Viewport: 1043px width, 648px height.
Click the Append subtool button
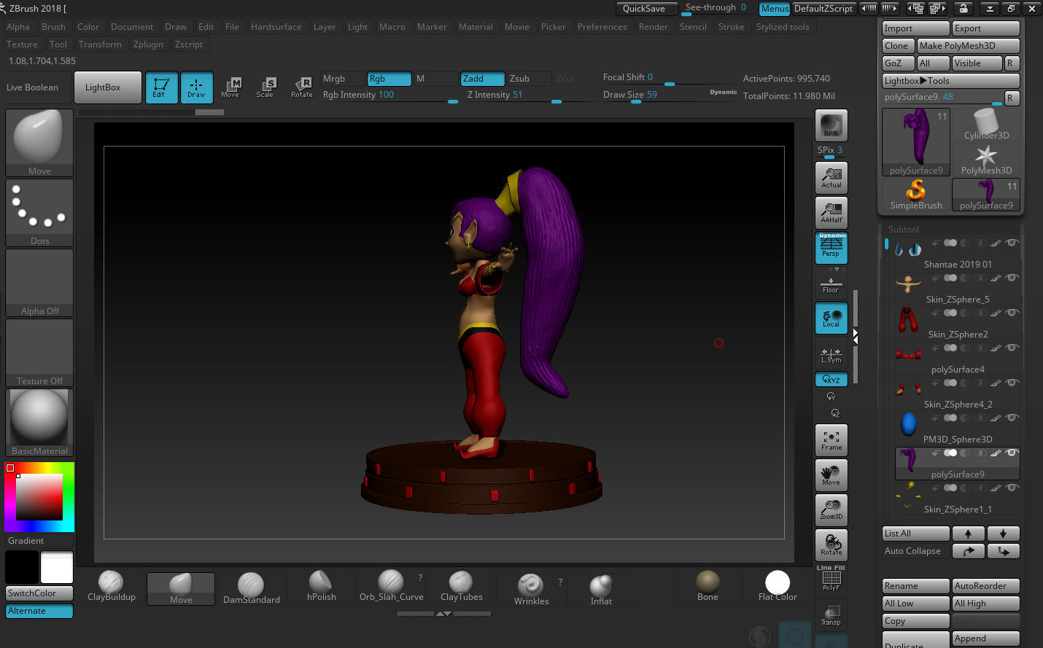(986, 639)
